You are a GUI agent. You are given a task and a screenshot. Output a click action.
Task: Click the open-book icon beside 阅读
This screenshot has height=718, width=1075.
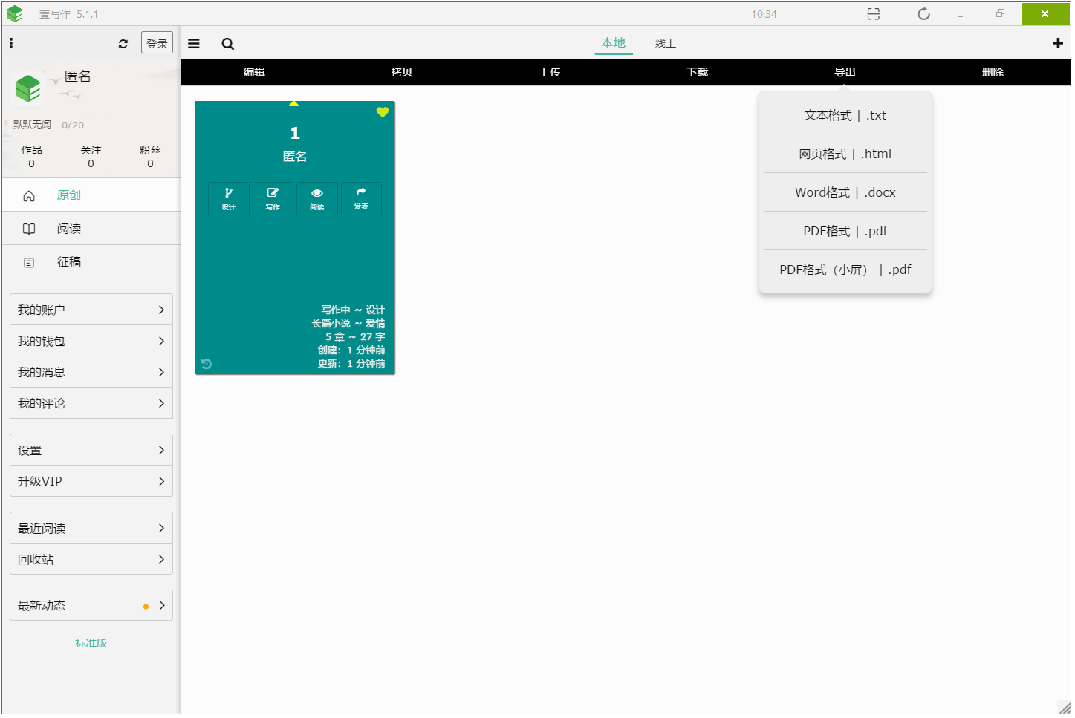[29, 229]
